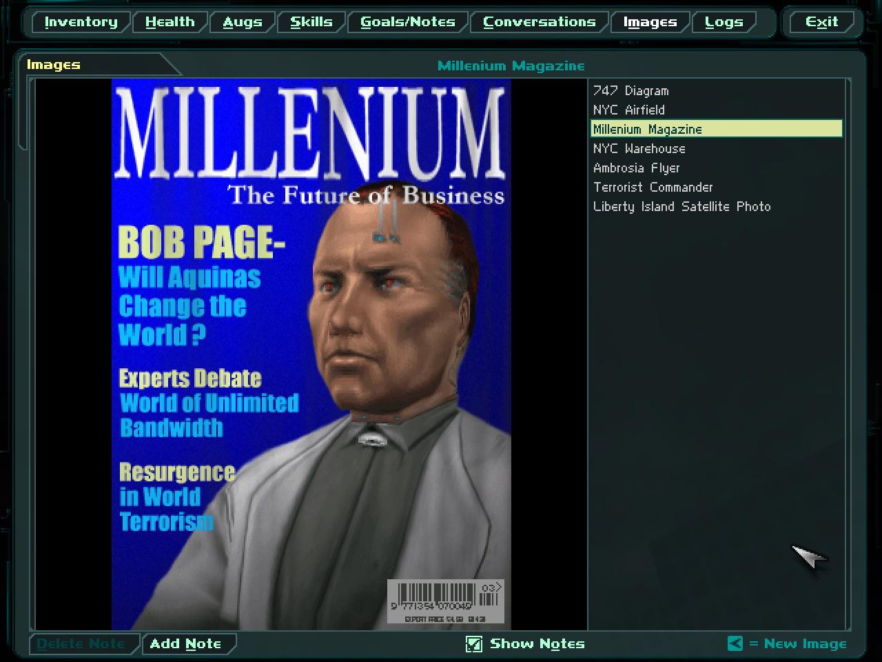Toggle the Show Notes checkbox
Image resolution: width=882 pixels, height=662 pixels.
point(474,644)
